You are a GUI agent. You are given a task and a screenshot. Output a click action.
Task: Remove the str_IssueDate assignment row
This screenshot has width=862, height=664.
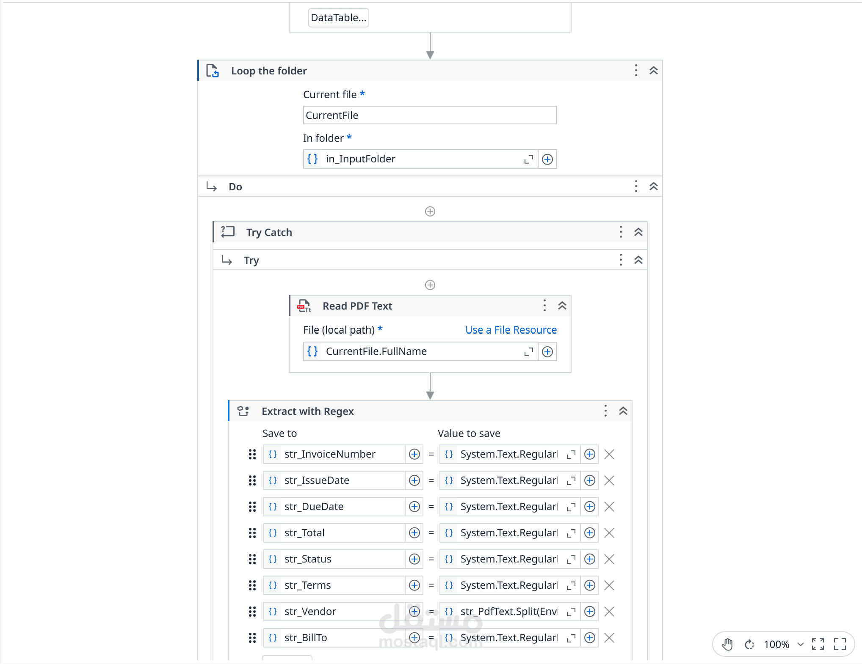coord(609,480)
